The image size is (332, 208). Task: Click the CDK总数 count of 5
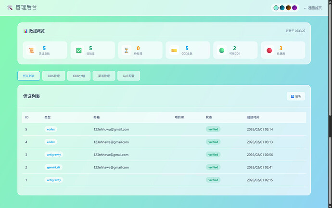(187, 48)
